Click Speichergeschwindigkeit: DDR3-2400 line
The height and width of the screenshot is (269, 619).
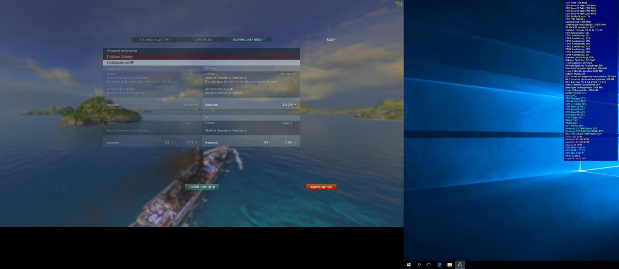coord(585,25)
